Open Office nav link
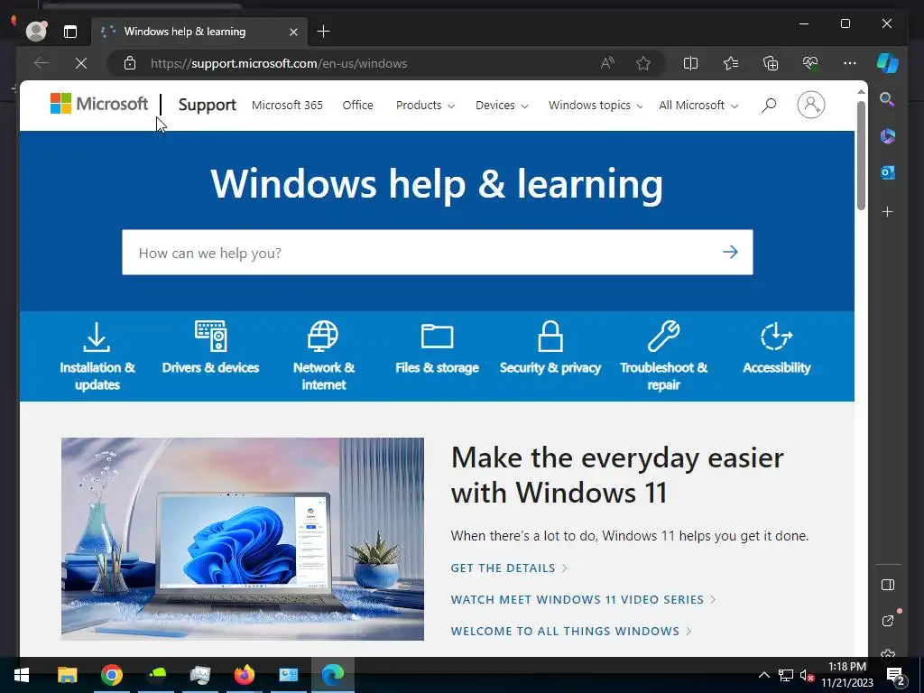Image resolution: width=924 pixels, height=693 pixels. click(x=357, y=106)
